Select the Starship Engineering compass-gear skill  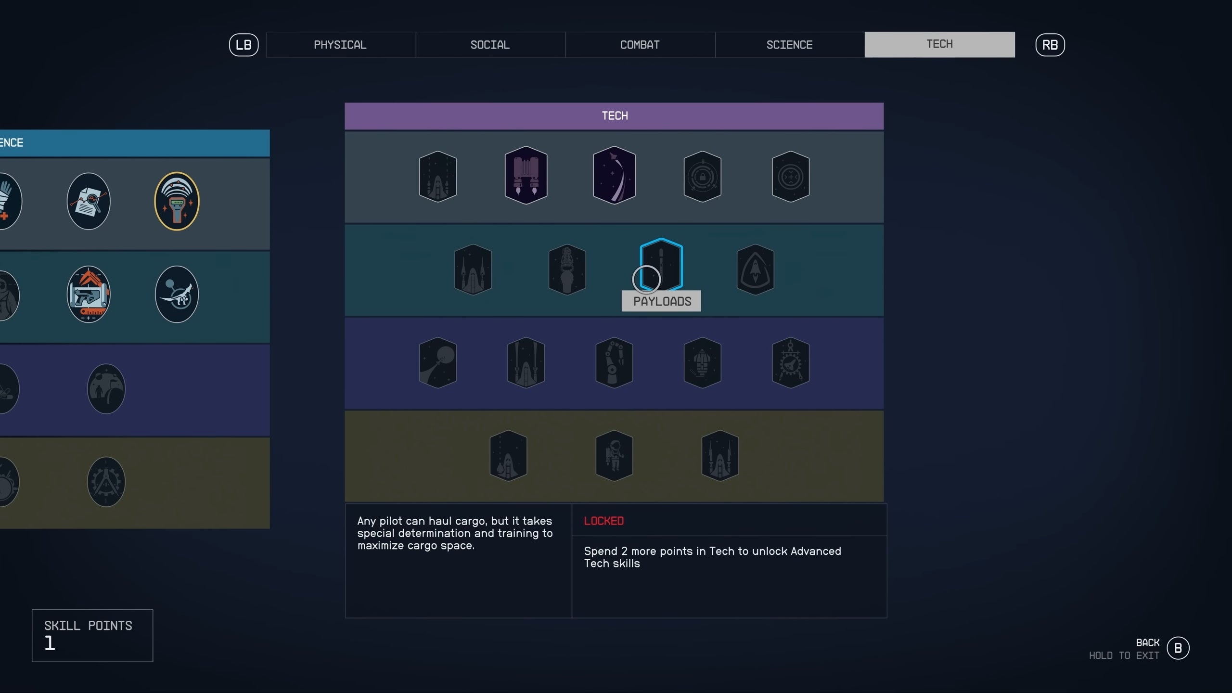click(x=791, y=363)
